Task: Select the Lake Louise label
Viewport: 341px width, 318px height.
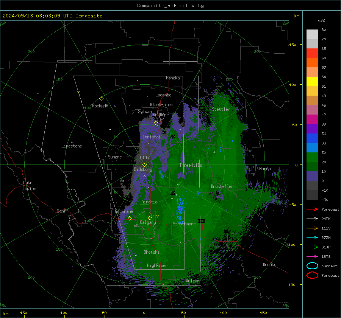Action: (x=29, y=186)
